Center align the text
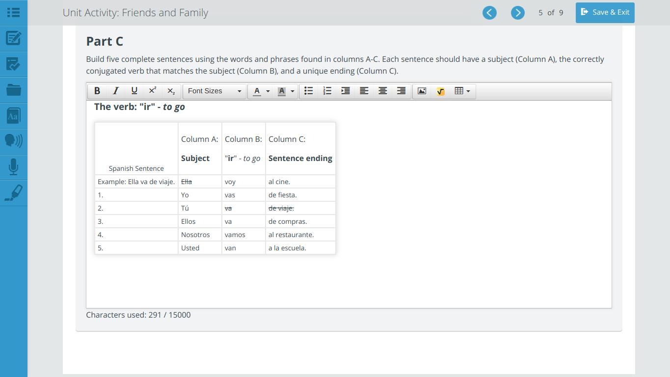This screenshot has width=670, height=377. tap(382, 91)
